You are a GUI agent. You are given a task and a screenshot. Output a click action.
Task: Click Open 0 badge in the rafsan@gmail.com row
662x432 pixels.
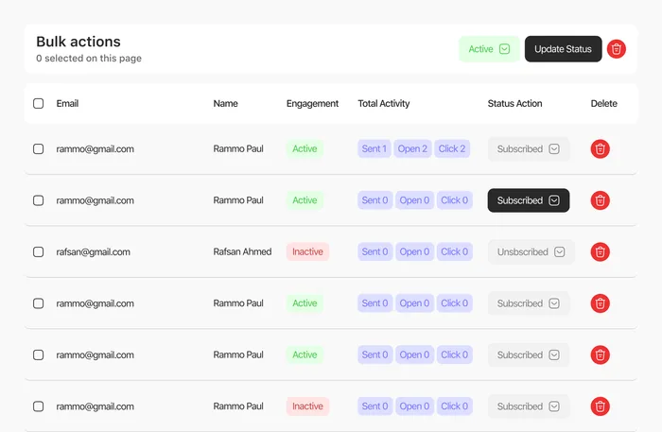[414, 251]
